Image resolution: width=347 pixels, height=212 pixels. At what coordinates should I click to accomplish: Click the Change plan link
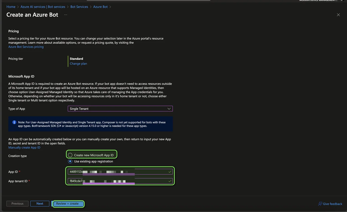(x=78, y=64)
